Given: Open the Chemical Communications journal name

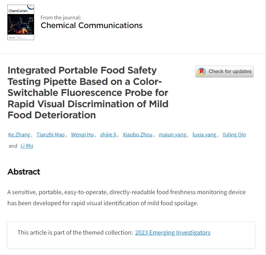Looking at the screenshot, I should 91,25.
